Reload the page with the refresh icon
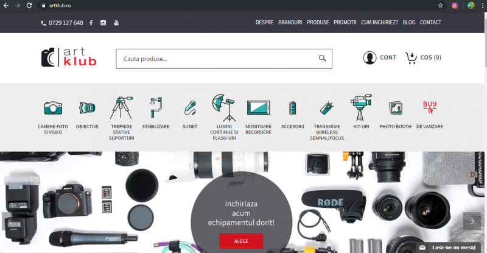Image resolution: width=487 pixels, height=253 pixels. coord(29,5)
